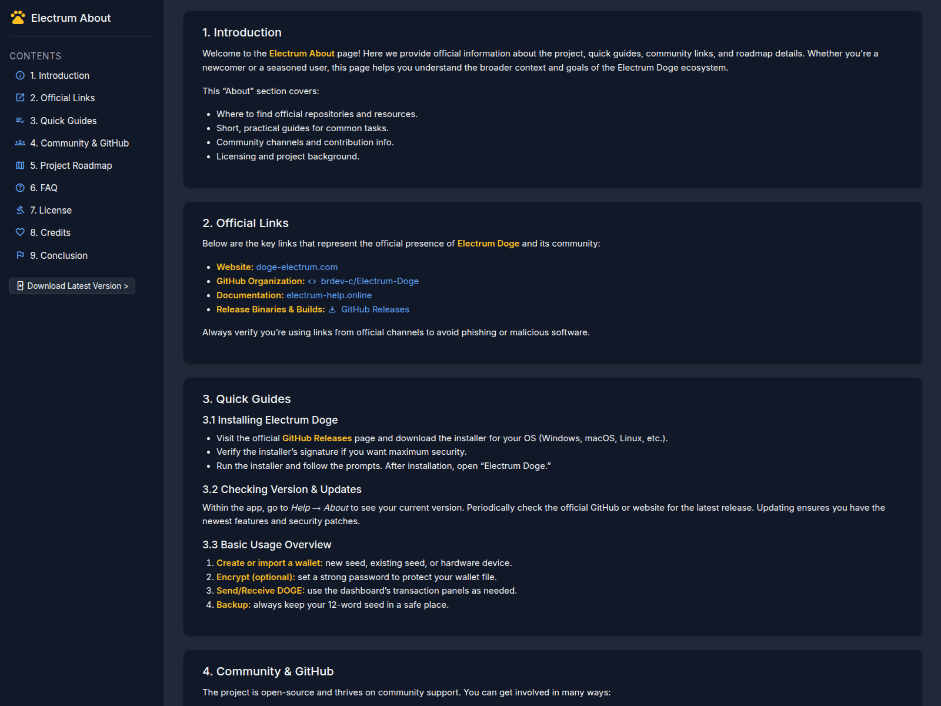Click the info icon beside Introduction
Screen dimensions: 941x706
point(20,75)
